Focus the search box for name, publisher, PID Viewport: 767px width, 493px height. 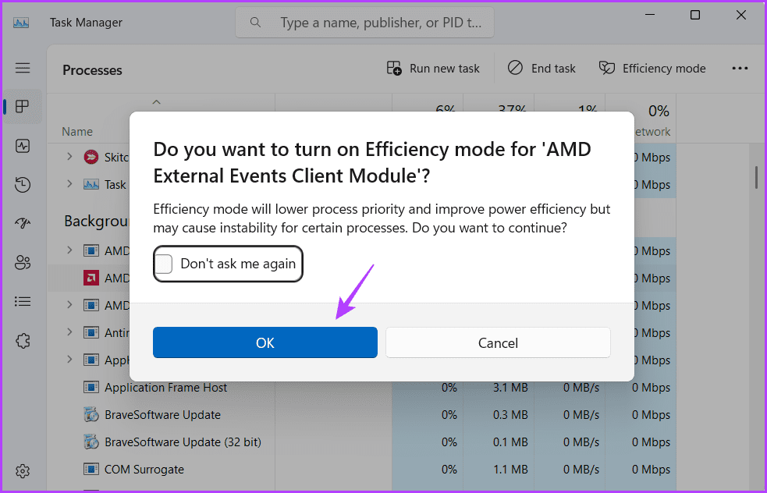click(x=364, y=23)
